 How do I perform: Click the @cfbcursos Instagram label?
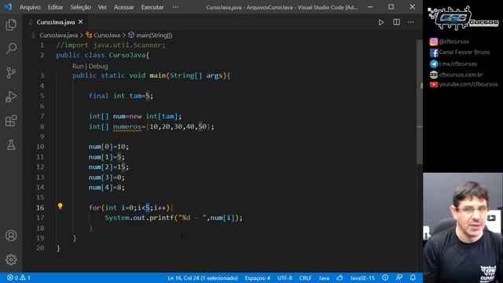point(454,42)
